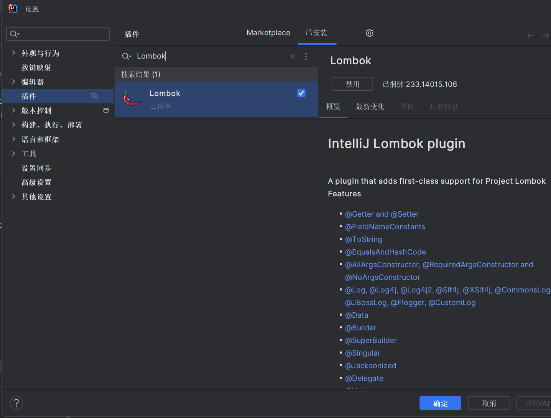Open the @Builder documentation link
Image resolution: width=551 pixels, height=418 pixels.
click(360, 328)
